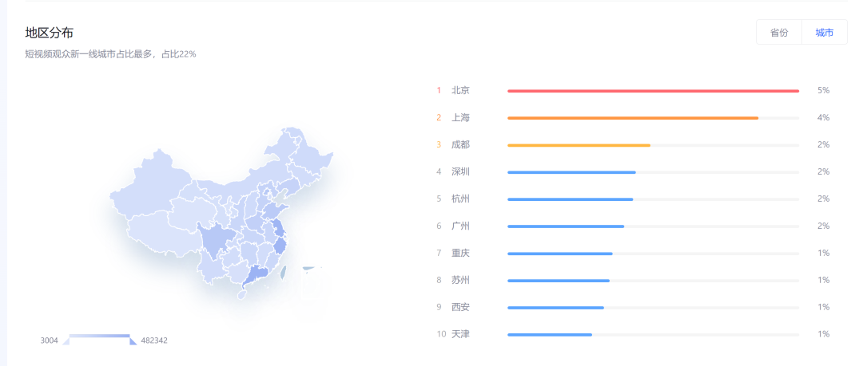Click the blue 重庆 bar
Screen dimensions: 863x366
tap(559, 254)
